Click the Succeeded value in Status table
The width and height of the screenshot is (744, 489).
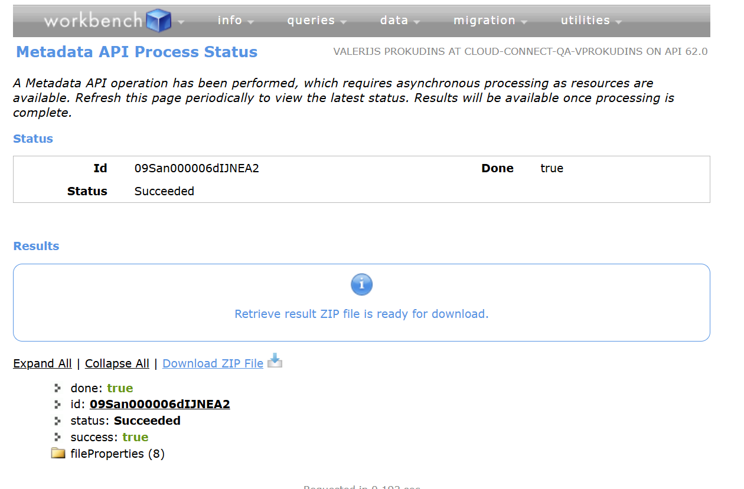(x=164, y=191)
